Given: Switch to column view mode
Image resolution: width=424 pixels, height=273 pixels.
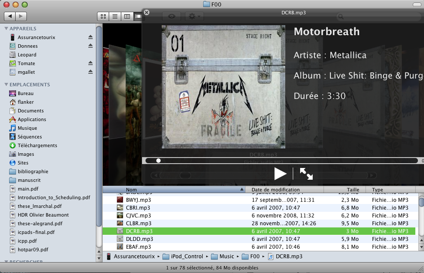Looking at the screenshot, I should (x=127, y=16).
